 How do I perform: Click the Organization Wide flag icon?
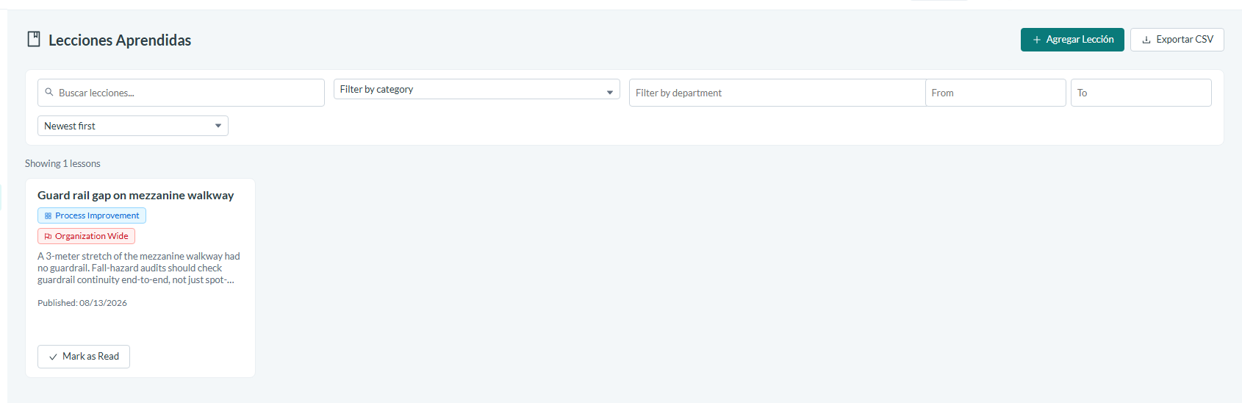click(x=48, y=236)
